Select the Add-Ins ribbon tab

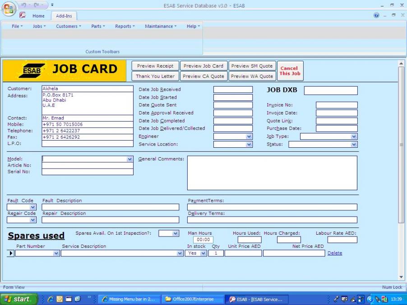[x=64, y=16]
